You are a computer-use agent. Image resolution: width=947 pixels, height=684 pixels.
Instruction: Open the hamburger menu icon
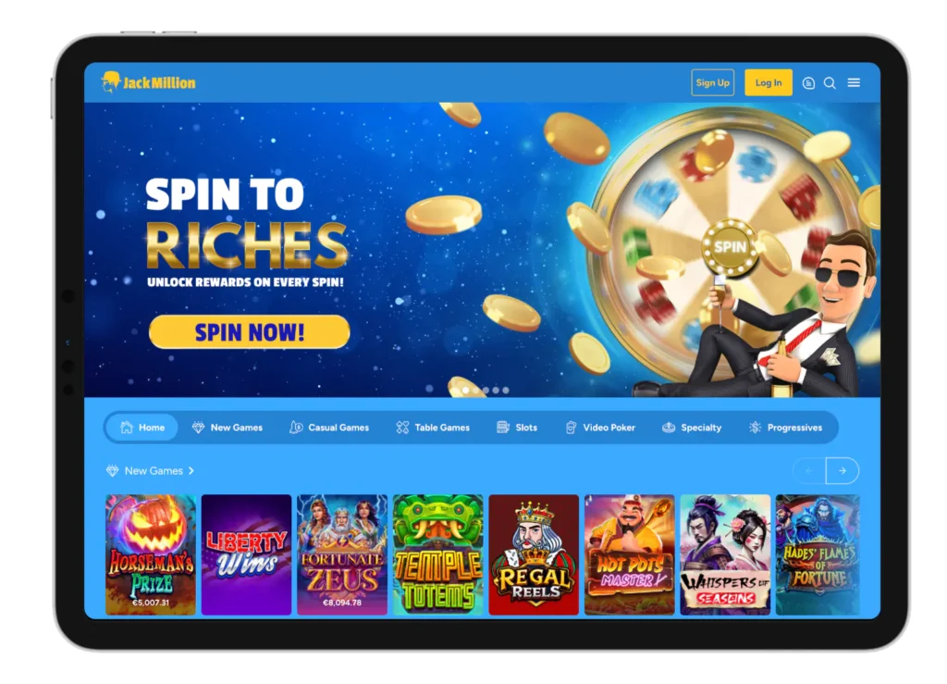[x=854, y=82]
